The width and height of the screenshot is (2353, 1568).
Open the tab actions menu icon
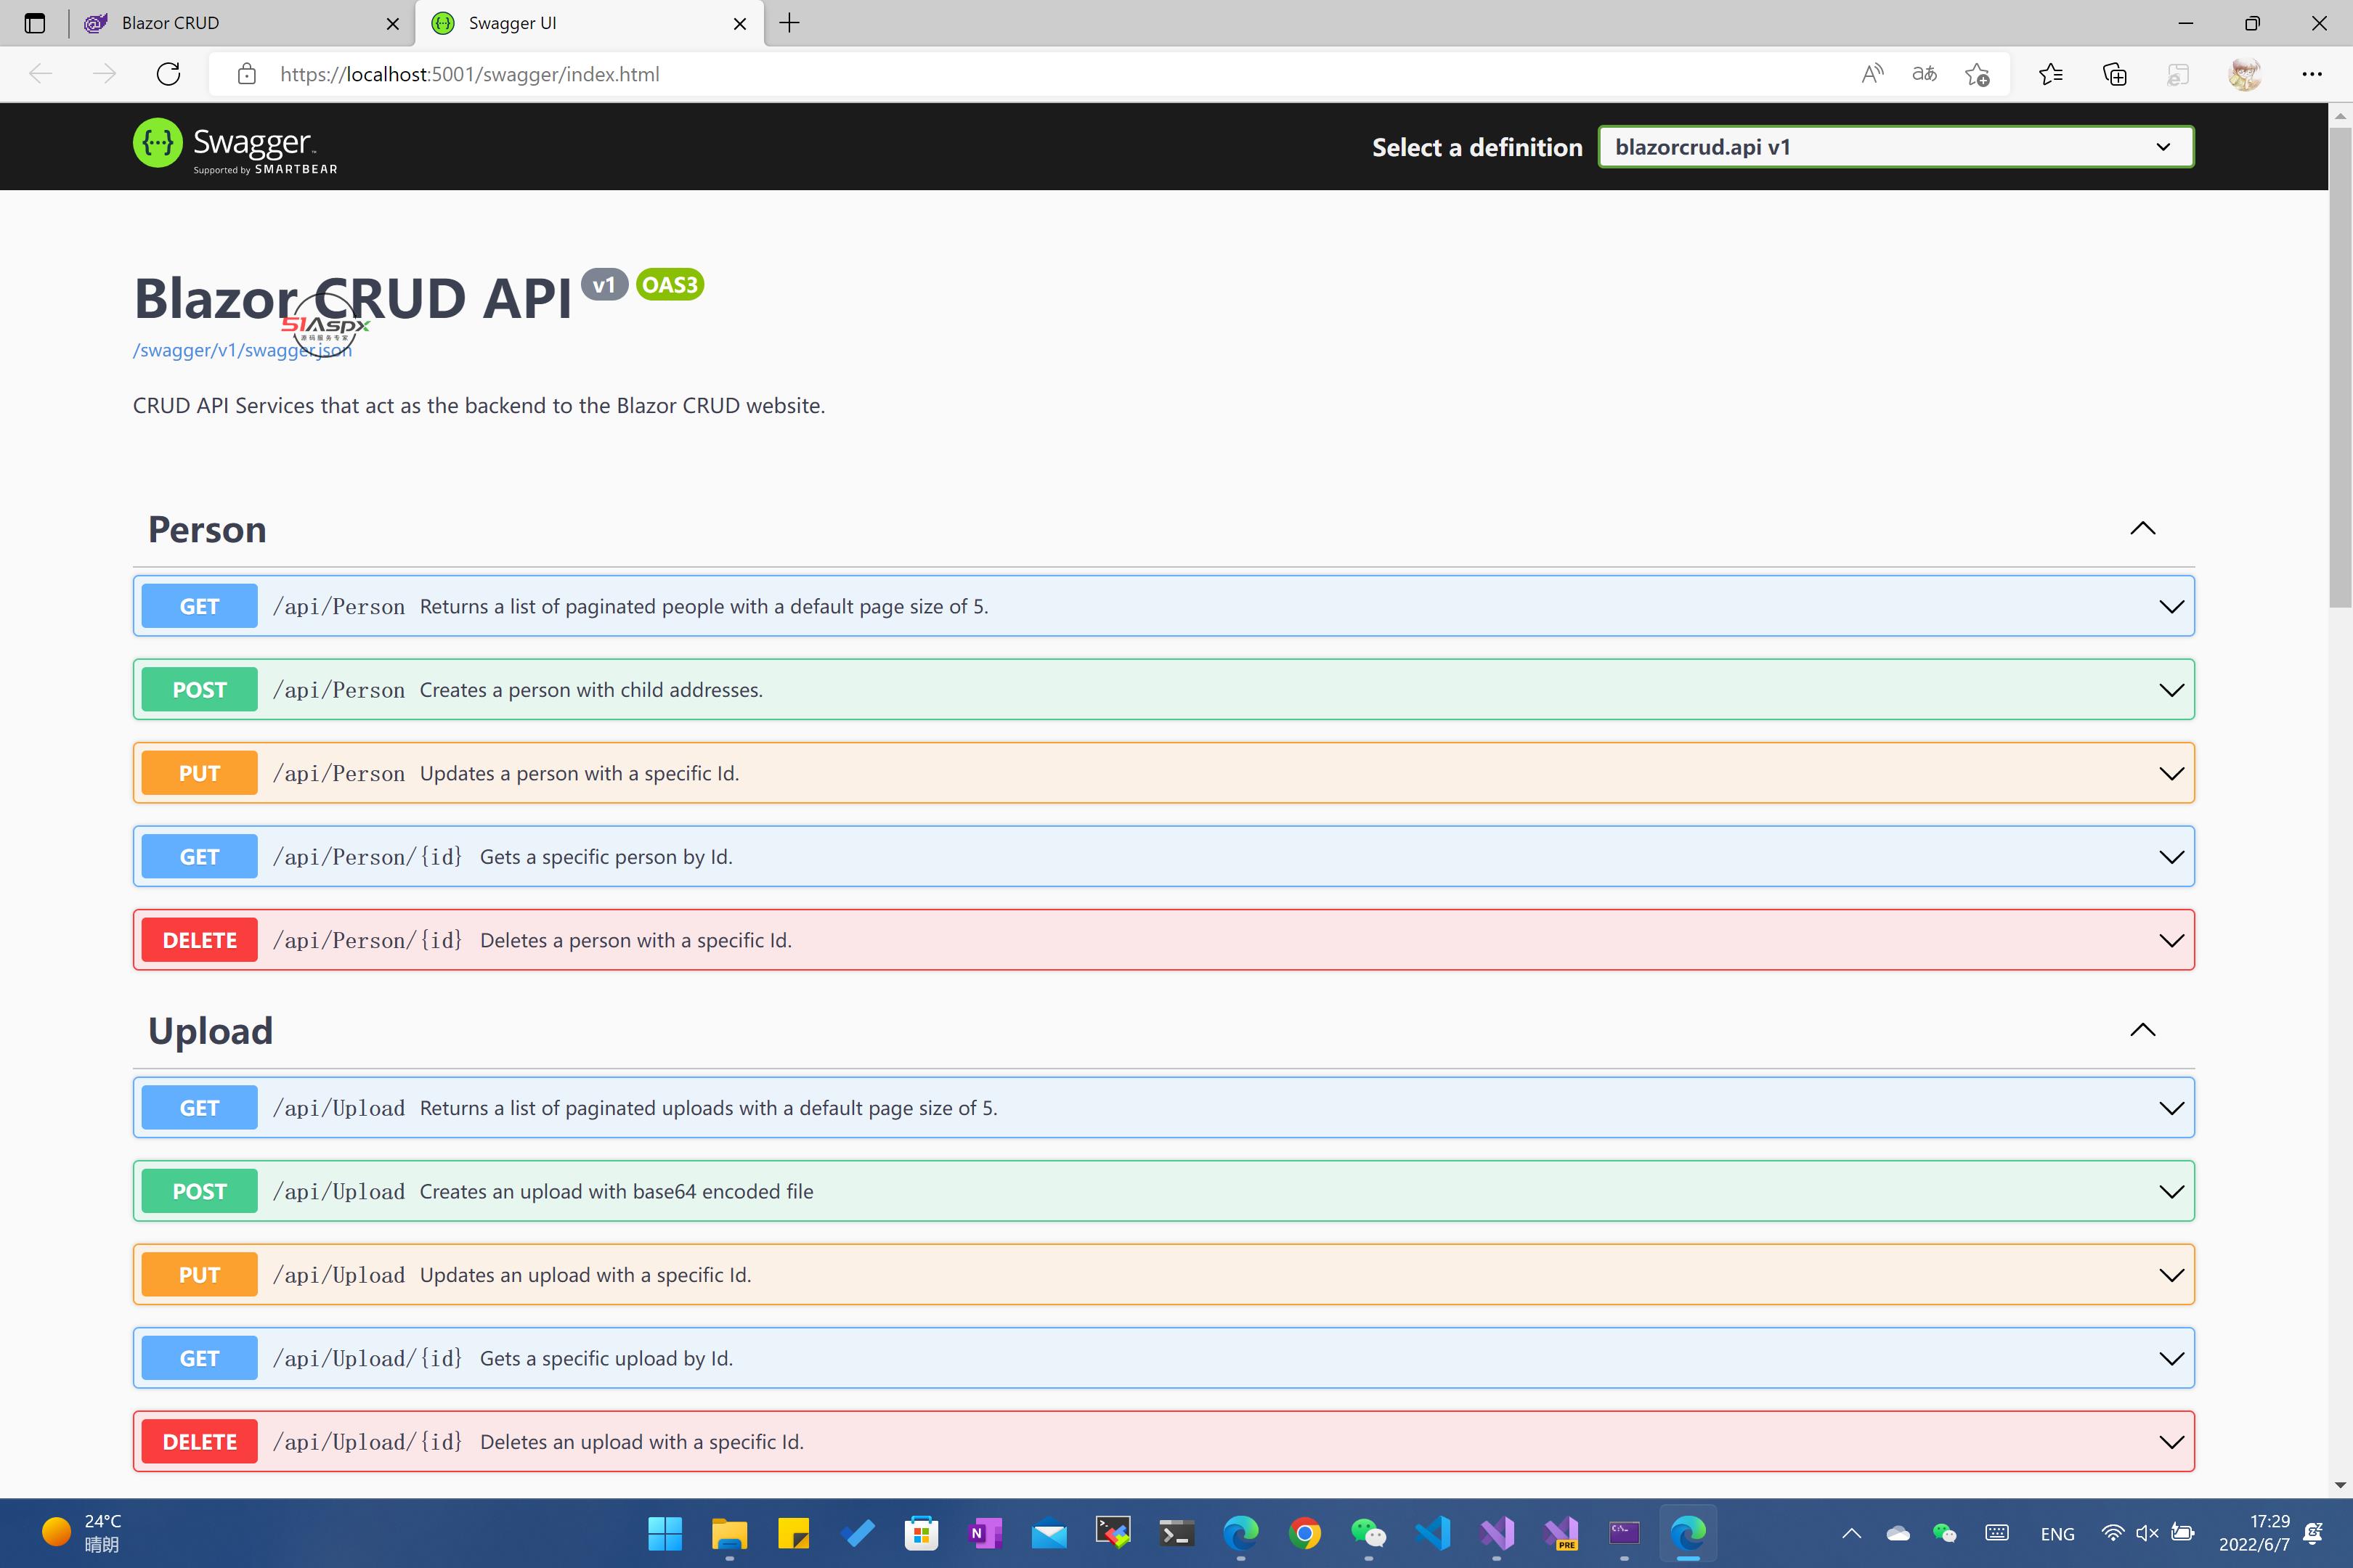click(x=35, y=23)
